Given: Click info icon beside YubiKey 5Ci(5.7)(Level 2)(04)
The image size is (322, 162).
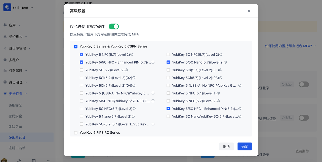Looking at the screenshot, I should coord(134,86).
